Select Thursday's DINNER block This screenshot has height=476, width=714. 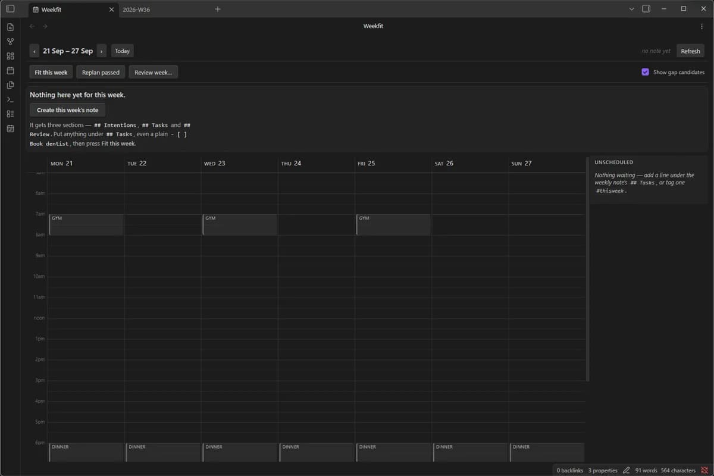(x=317, y=452)
